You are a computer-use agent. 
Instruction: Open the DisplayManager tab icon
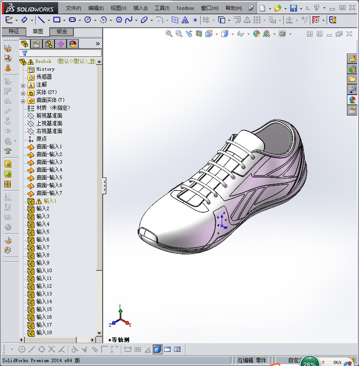tap(73, 44)
